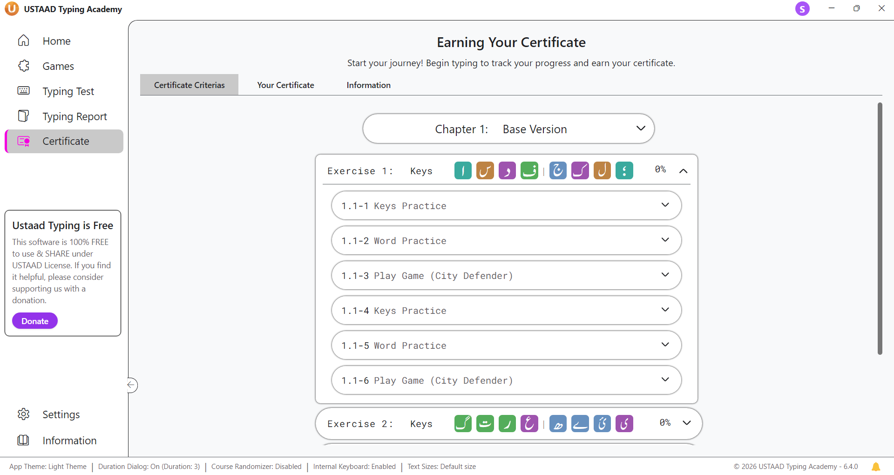This screenshot has height=475, width=894.
Task: Open Settings from the sidebar
Action: pos(61,414)
